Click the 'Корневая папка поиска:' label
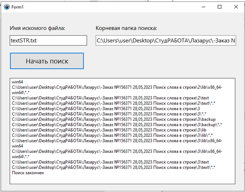 tap(126, 28)
